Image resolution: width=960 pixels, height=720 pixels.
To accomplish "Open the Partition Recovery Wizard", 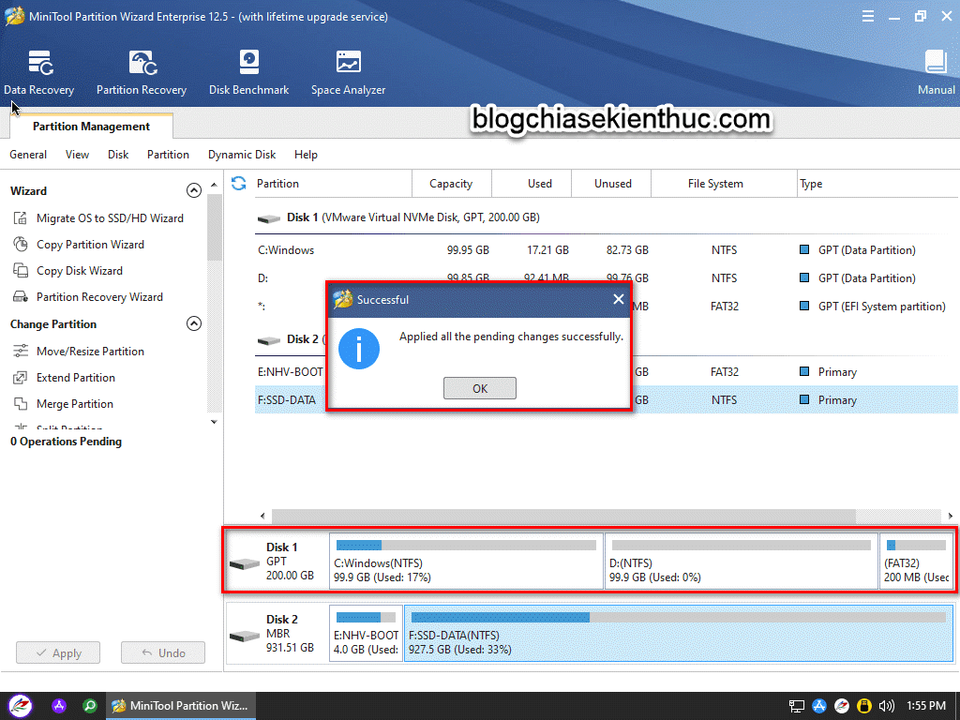I will click(99, 297).
